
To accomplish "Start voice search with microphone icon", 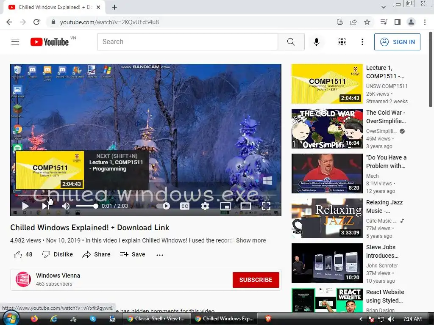I will coord(316,42).
